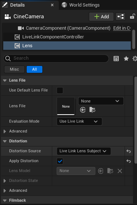Open the Distortion Source dropdown
The height and width of the screenshot is (205, 137).
pyautogui.click(x=84, y=151)
